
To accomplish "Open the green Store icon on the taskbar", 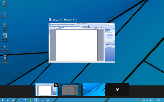I will [31, 100].
